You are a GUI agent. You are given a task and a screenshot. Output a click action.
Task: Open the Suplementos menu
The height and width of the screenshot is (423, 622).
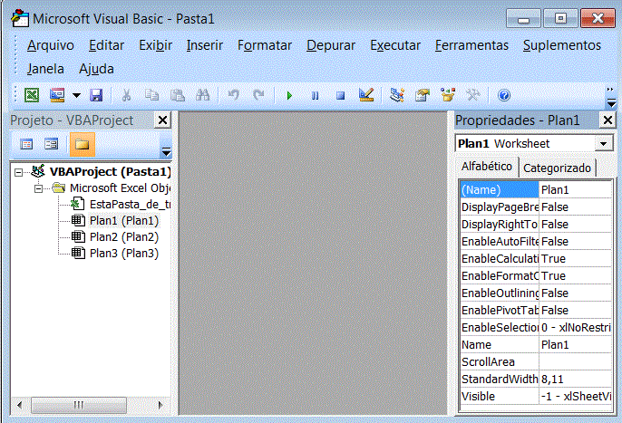pos(562,45)
